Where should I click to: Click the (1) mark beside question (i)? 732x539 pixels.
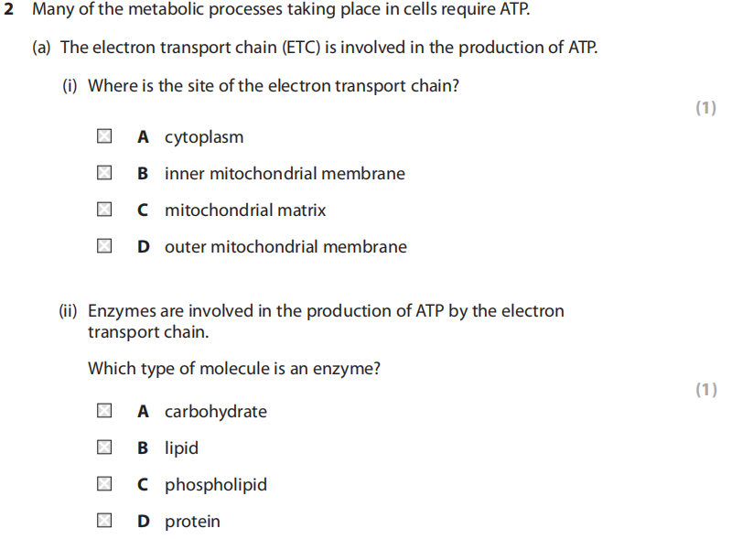[x=705, y=108]
